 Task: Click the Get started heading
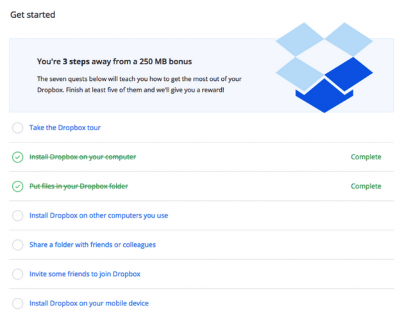pos(33,15)
